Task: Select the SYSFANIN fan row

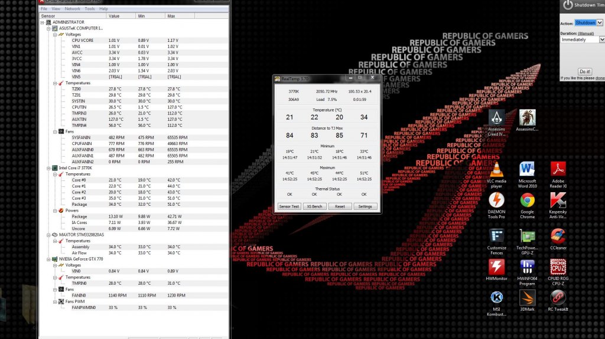Action: click(134, 137)
